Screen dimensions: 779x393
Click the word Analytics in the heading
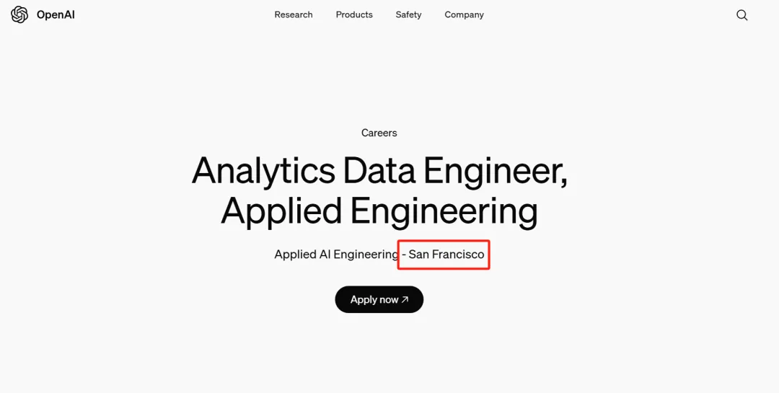(x=263, y=172)
